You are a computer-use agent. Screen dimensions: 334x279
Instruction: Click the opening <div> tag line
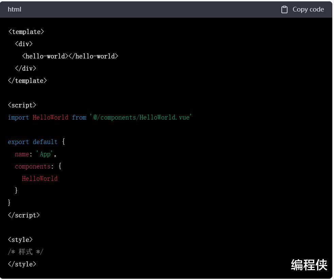coord(24,44)
